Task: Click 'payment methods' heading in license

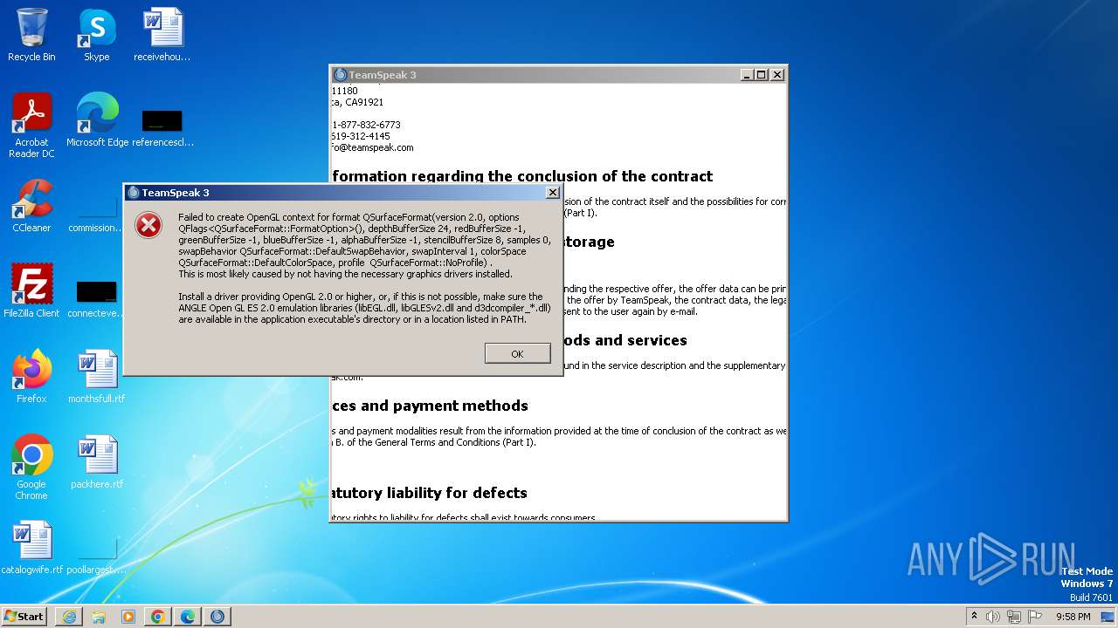Action: [x=430, y=406]
